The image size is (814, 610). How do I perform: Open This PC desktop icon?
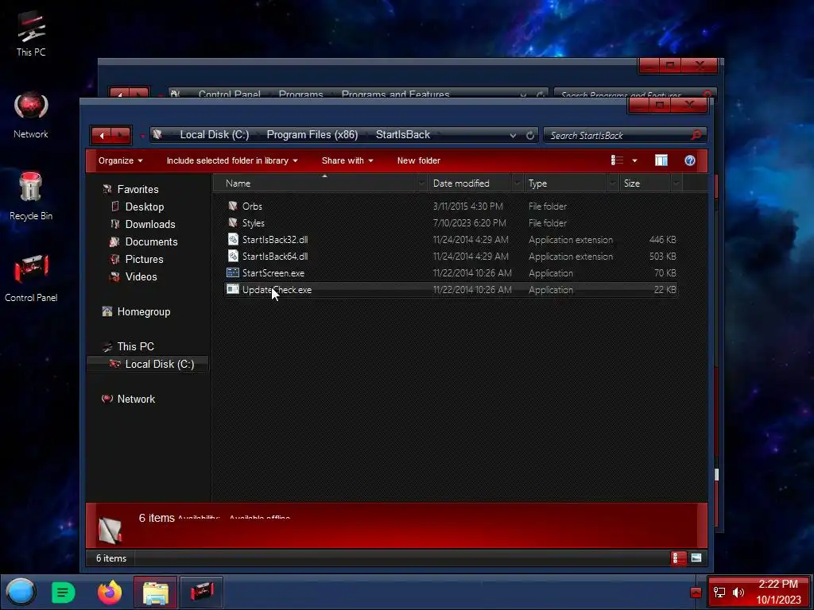coord(31,33)
